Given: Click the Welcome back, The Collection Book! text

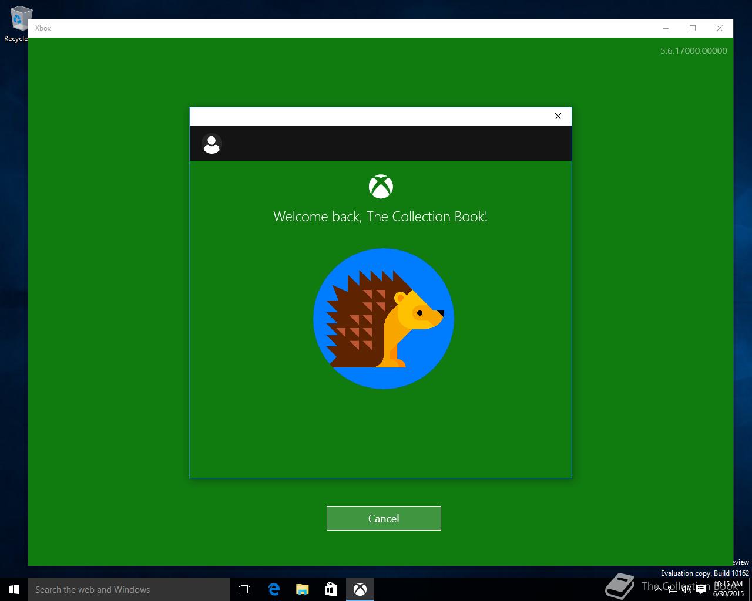Looking at the screenshot, I should [381, 217].
